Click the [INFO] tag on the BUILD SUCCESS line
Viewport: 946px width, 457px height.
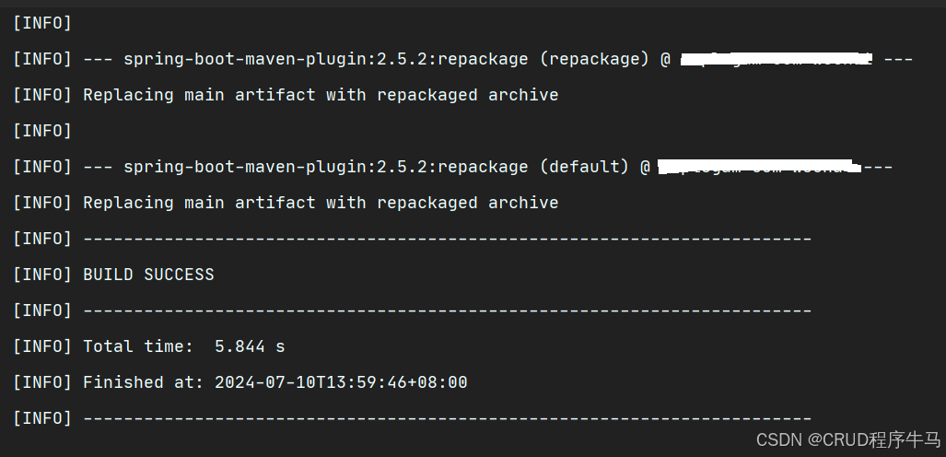coord(42,275)
